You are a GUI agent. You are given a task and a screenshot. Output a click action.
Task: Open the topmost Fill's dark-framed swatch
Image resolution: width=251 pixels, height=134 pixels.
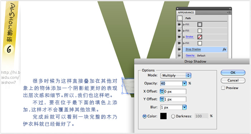[199, 24]
